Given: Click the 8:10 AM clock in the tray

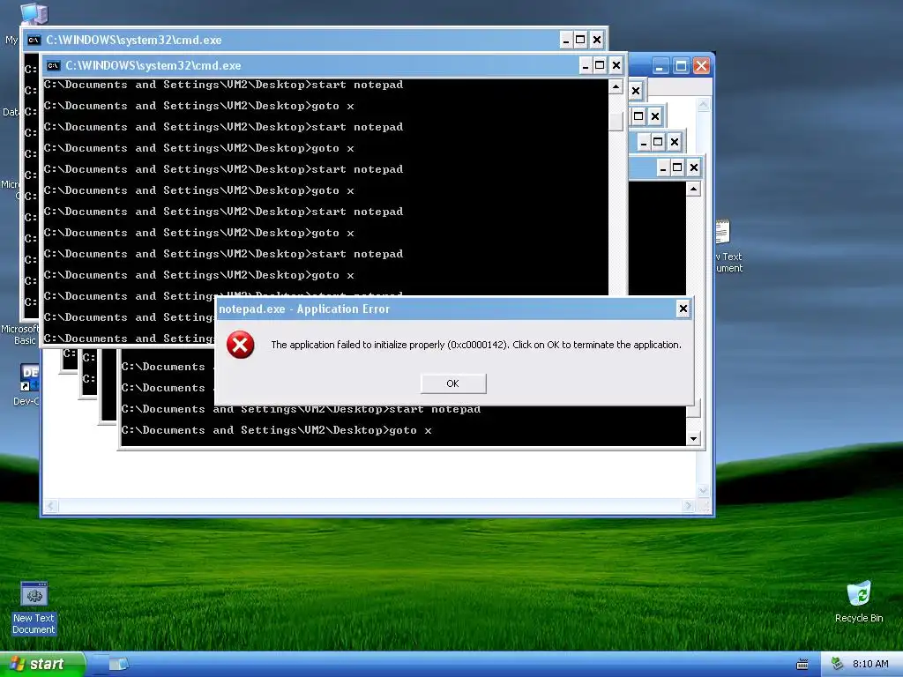Looking at the screenshot, I should [870, 664].
